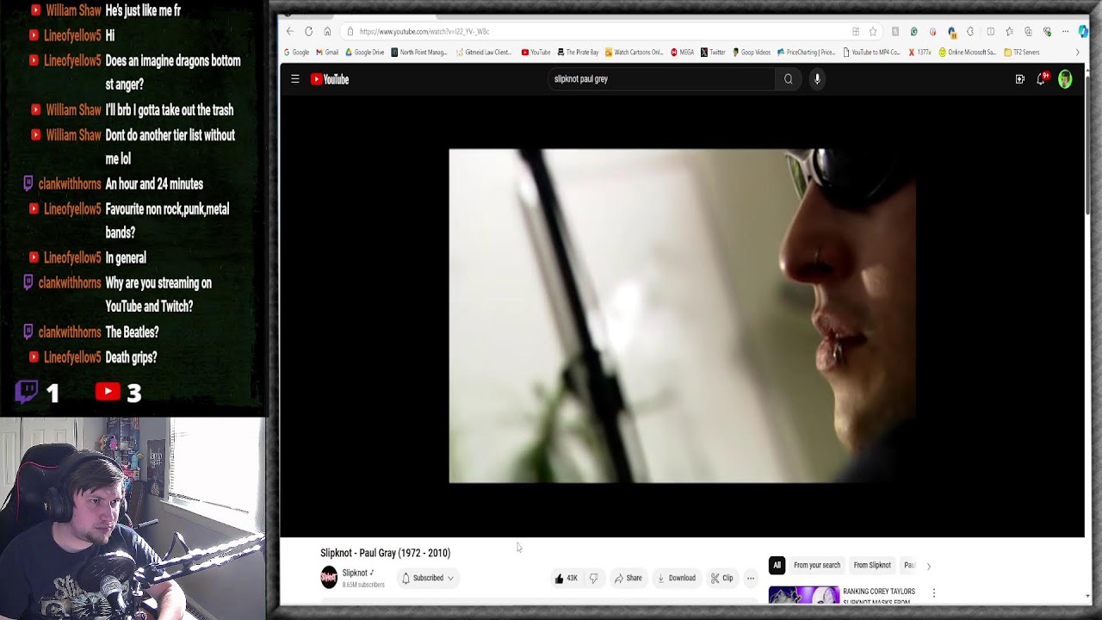This screenshot has height=620, width=1102.
Task: Click the chat message 'Death grips?'
Action: 131,357
